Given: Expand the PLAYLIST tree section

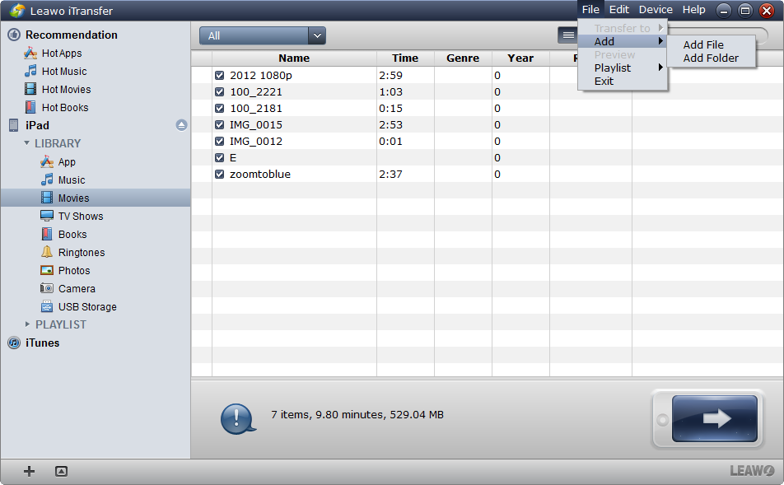Looking at the screenshot, I should pos(27,324).
